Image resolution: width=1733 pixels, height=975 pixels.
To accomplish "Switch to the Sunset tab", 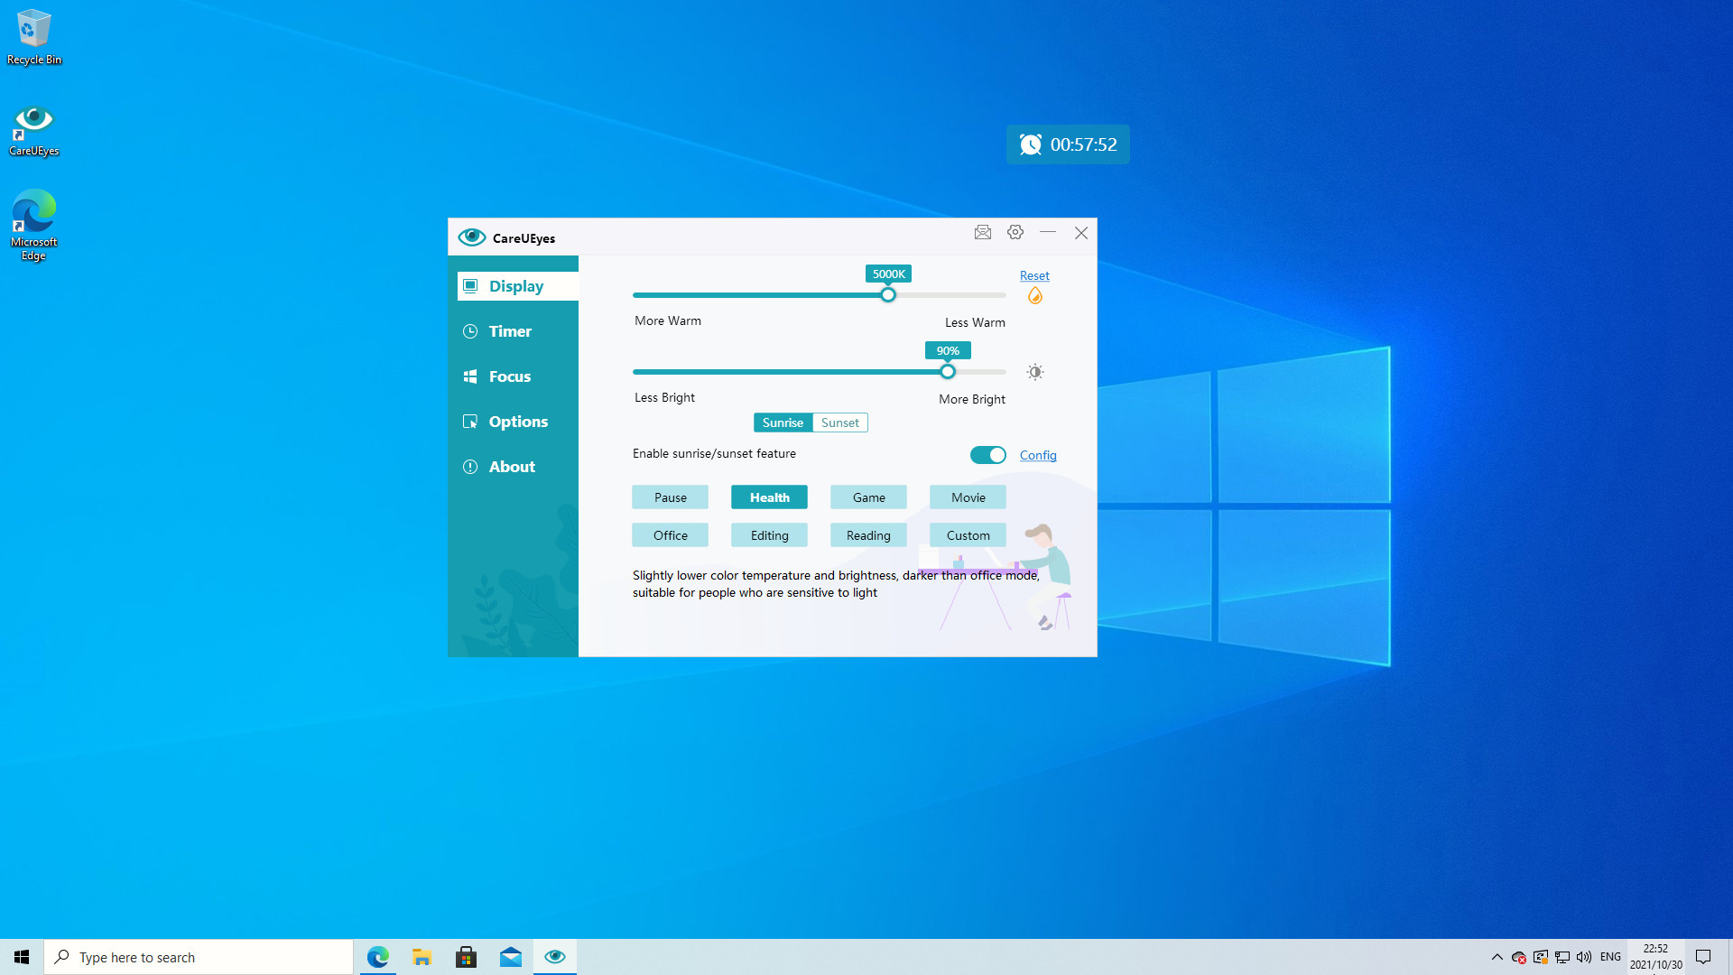I will 839,422.
